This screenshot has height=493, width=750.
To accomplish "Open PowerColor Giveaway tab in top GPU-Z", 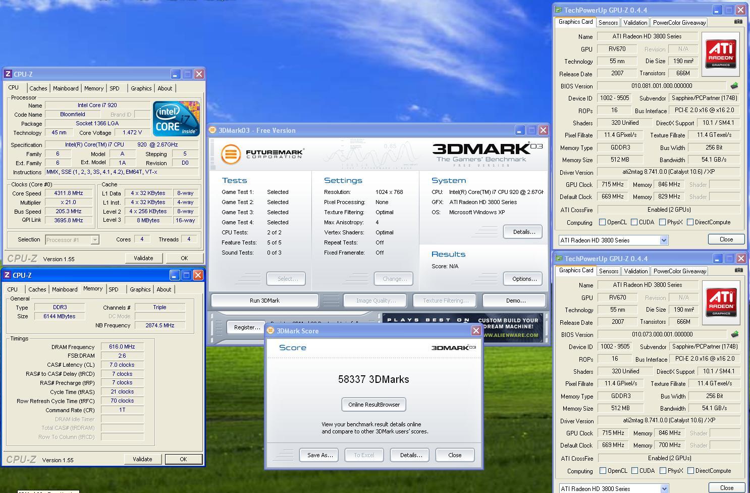I will coord(679,22).
